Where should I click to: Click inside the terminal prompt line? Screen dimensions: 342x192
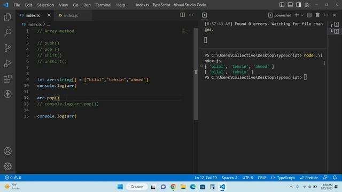click(x=255, y=77)
